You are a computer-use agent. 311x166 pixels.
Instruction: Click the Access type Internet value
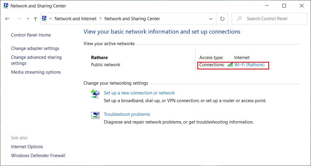[242, 58]
